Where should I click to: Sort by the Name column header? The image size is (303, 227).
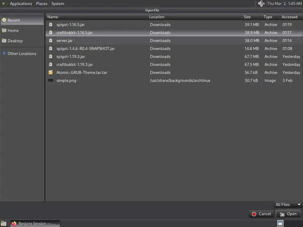tap(96, 17)
